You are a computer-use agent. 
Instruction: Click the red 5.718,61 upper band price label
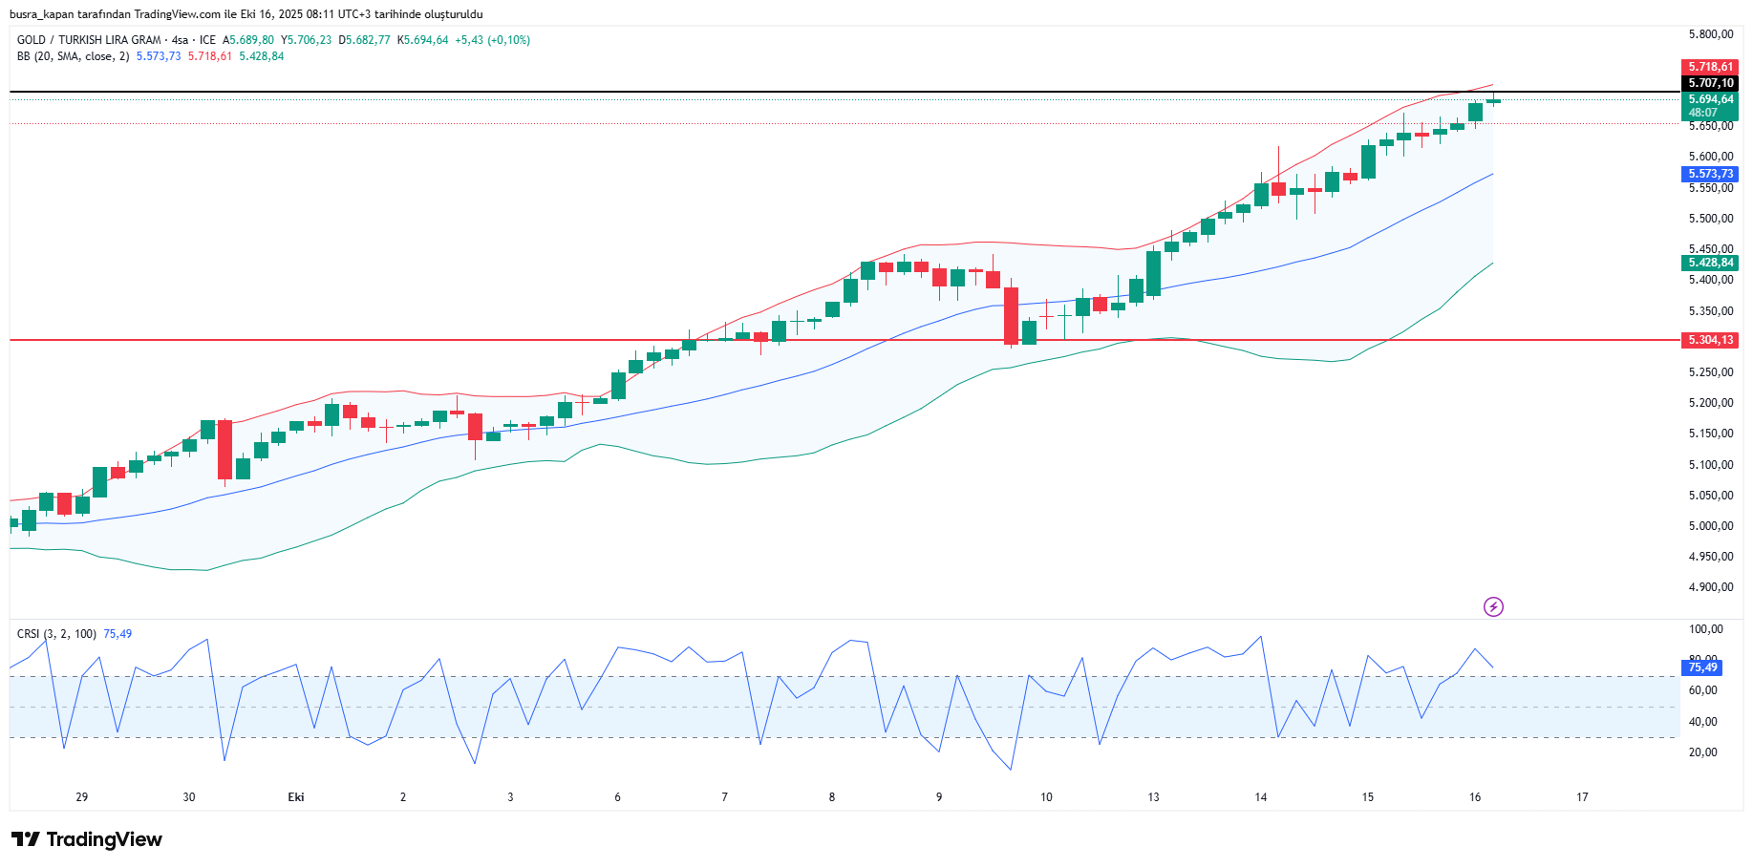tap(1709, 67)
